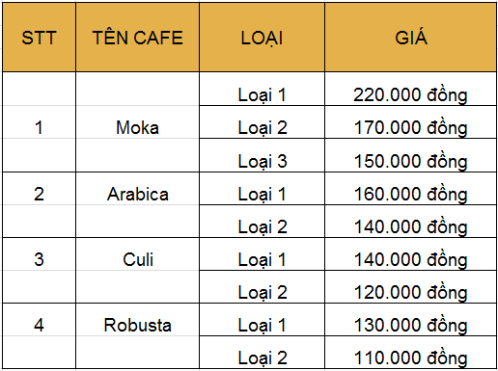The width and height of the screenshot is (498, 371).
Task: Select STT number 1 cell
Action: point(39,122)
